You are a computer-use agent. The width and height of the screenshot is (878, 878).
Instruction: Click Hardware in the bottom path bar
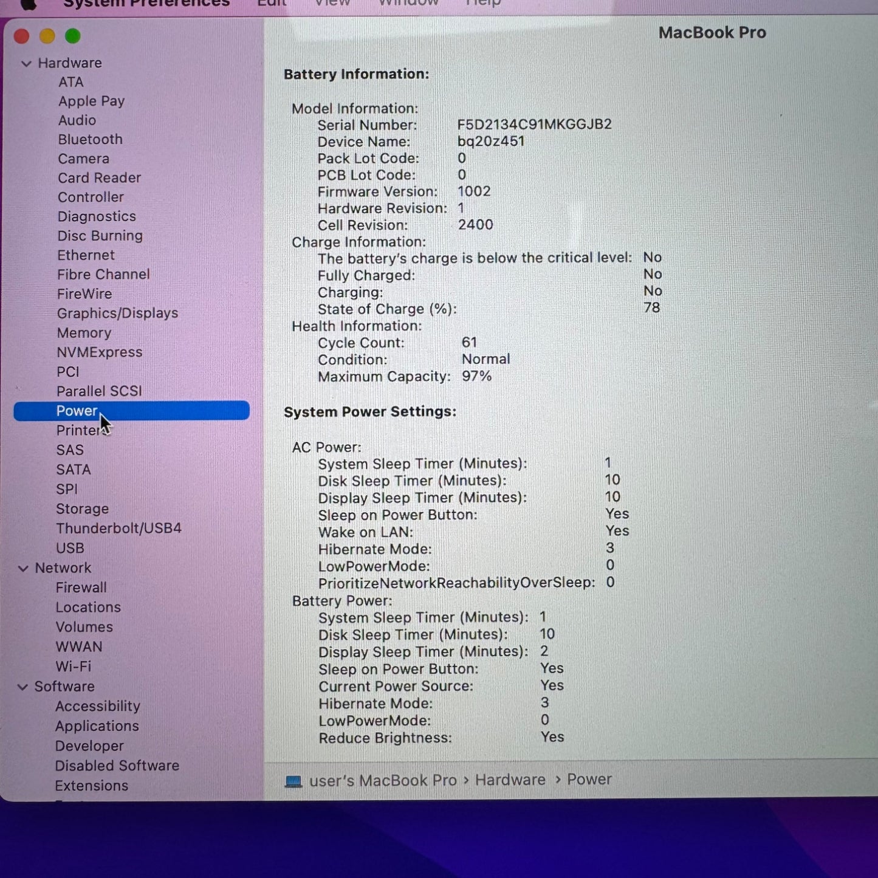pyautogui.click(x=510, y=780)
